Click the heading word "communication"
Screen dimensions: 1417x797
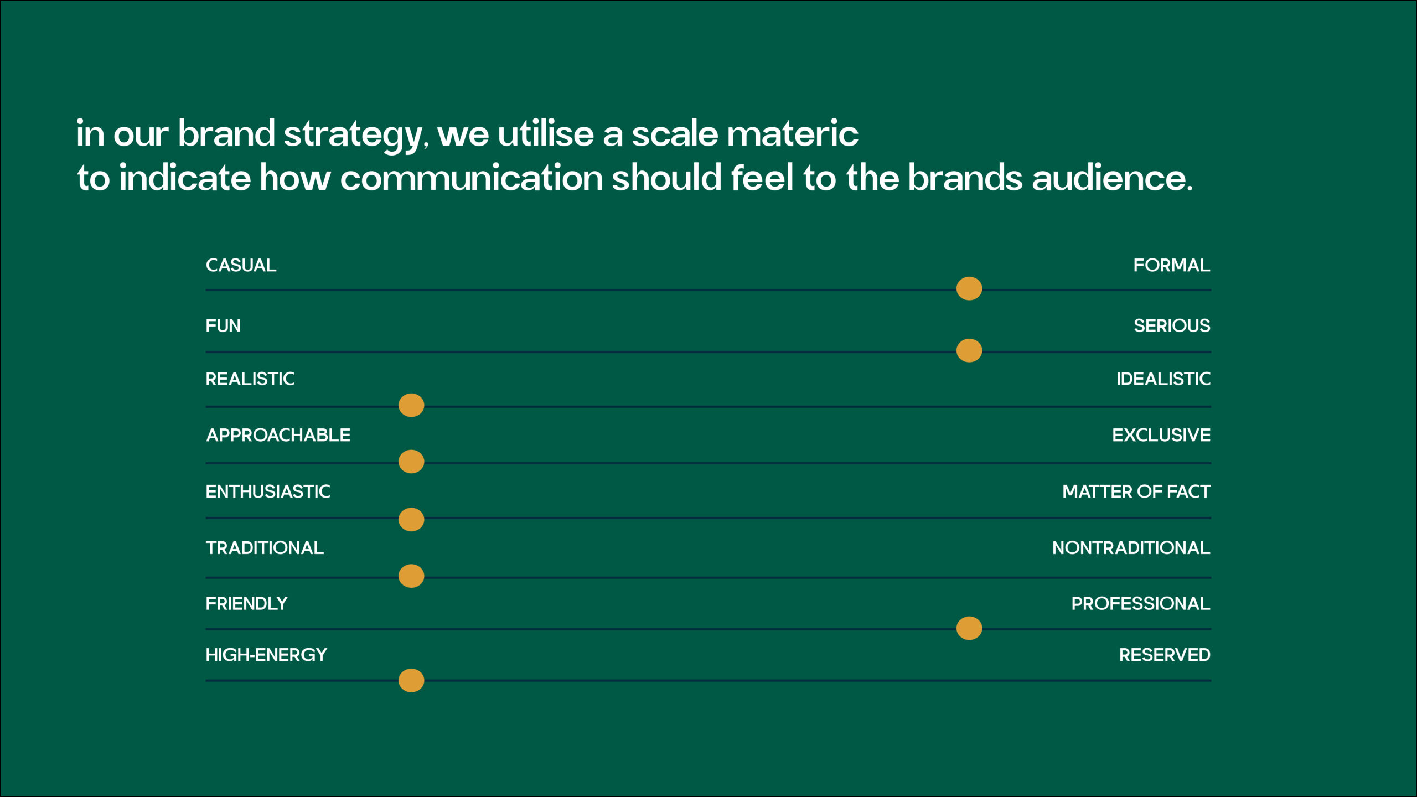(x=471, y=178)
